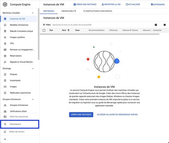Image resolution: width=169 pixels, height=143 pixels.
Task: Click the Réservations calendar icon
Action: pos(5,56)
